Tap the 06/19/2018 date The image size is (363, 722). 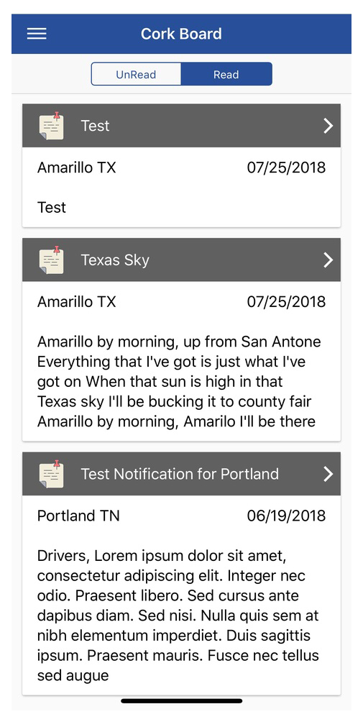286,516
